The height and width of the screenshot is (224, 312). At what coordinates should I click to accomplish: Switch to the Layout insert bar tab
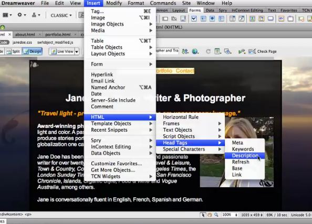(179, 10)
